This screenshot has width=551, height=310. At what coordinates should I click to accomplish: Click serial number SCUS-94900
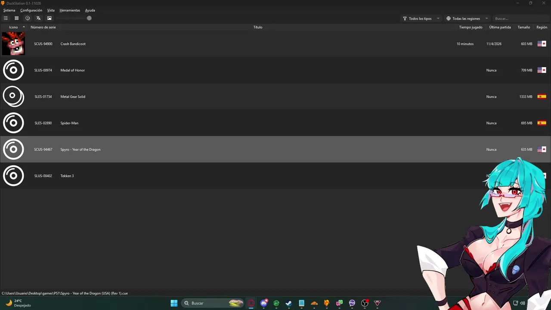tap(43, 44)
